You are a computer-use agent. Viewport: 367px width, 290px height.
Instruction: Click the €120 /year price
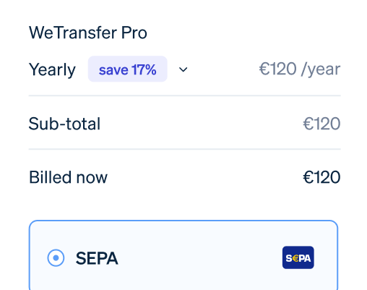coord(300,69)
